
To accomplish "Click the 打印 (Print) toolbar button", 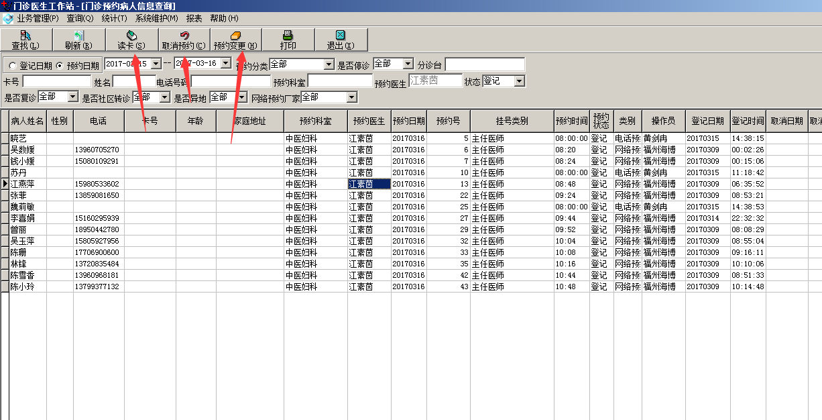I will click(x=288, y=40).
